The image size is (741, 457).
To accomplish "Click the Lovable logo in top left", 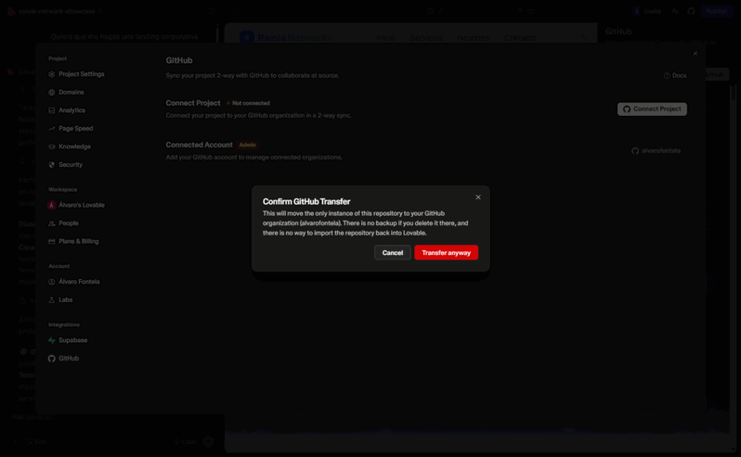I will click(x=11, y=11).
